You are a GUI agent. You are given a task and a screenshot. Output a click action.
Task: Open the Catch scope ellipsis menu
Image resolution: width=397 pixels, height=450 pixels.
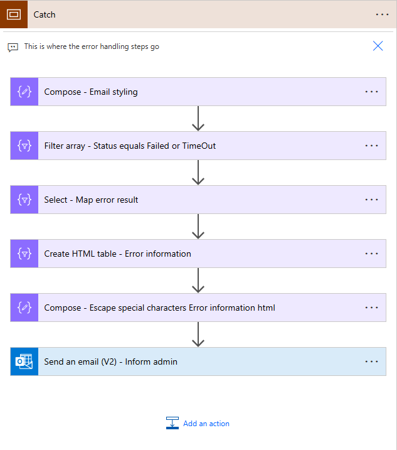click(x=382, y=14)
